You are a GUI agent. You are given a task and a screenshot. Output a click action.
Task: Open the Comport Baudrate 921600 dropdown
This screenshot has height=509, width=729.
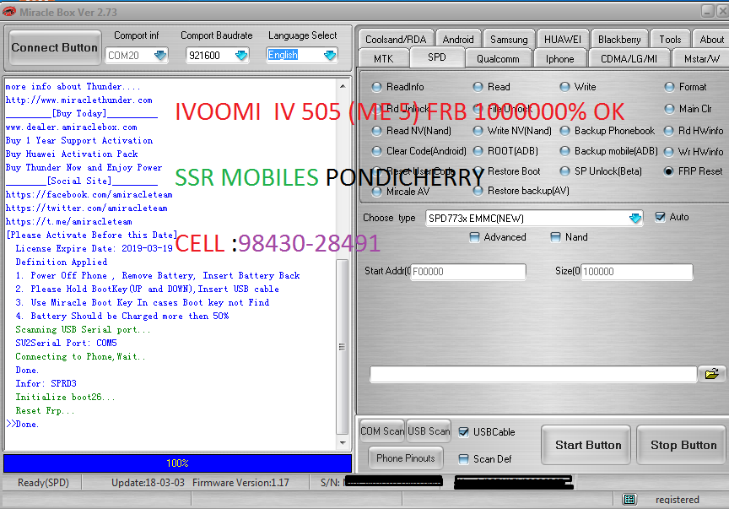(x=241, y=56)
